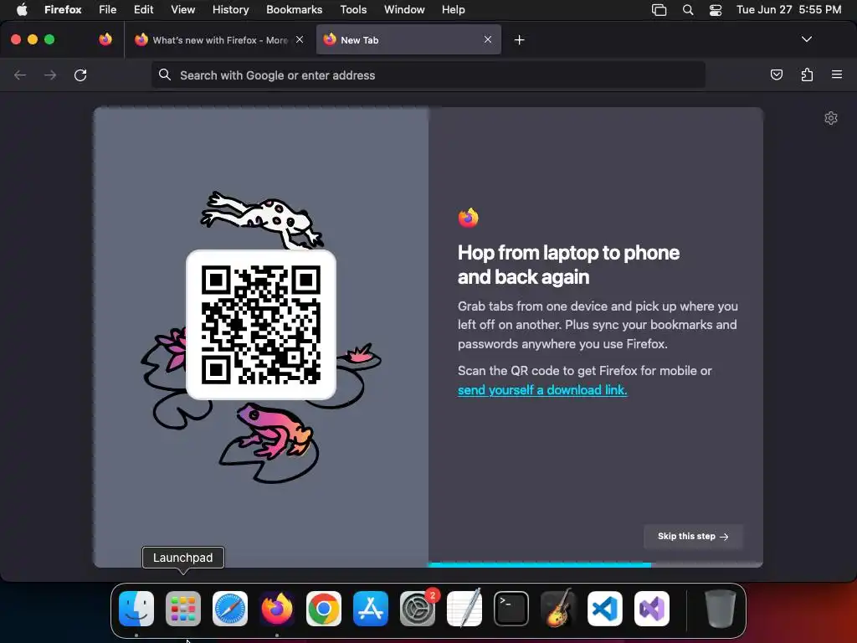The width and height of the screenshot is (857, 643).
Task: Open the Edit menu
Action: point(144,10)
